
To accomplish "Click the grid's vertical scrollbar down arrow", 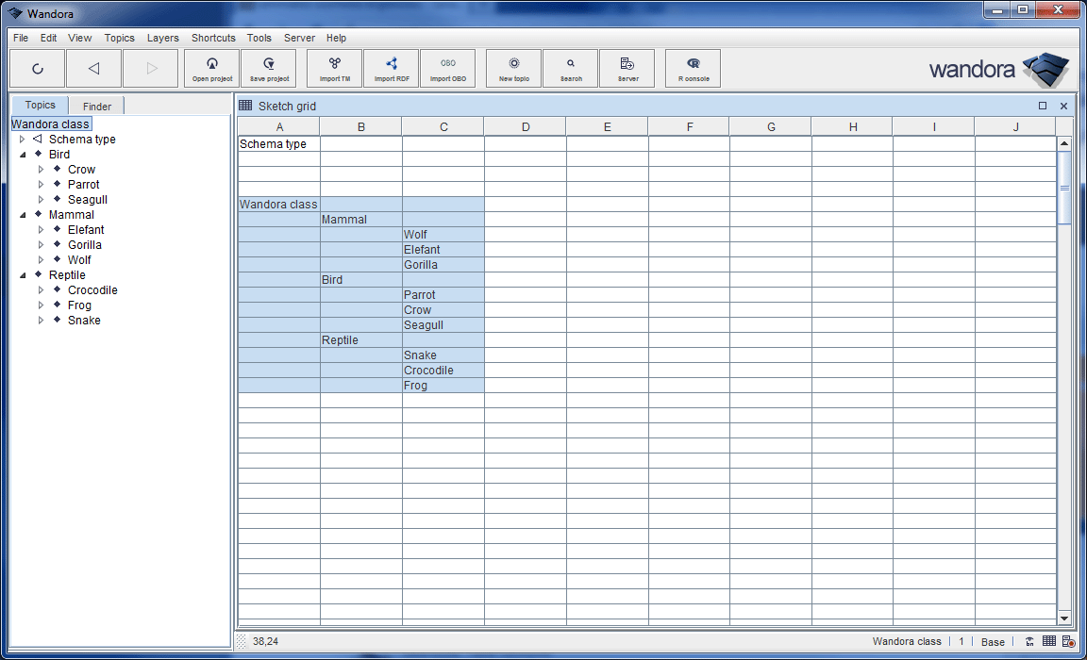I will [x=1064, y=619].
